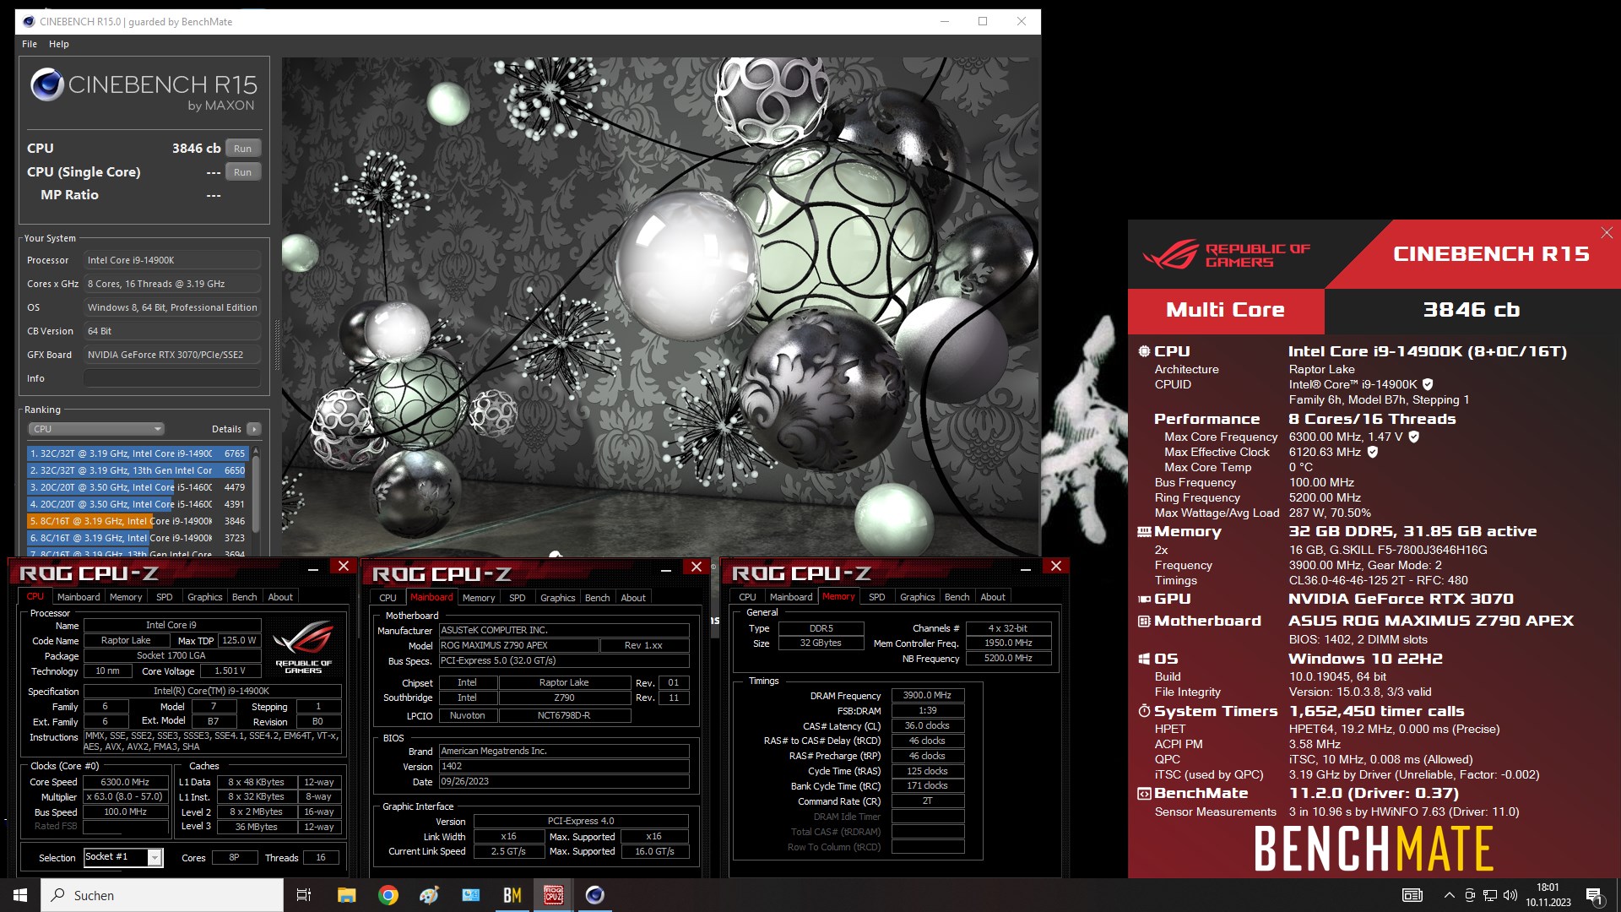Viewport: 1621px width, 912px height.
Task: Open Cinebench taskbar icon
Action: (x=594, y=895)
